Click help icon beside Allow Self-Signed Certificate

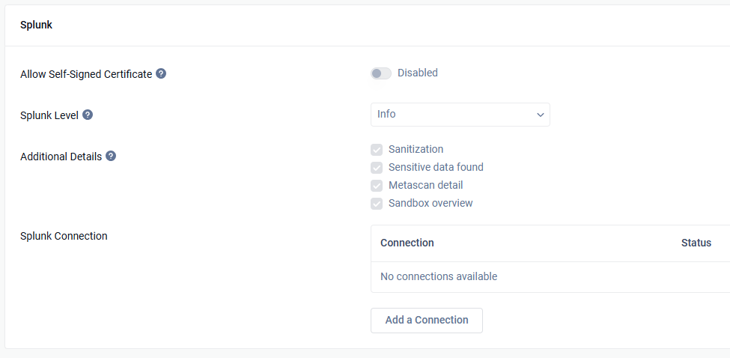[161, 73]
